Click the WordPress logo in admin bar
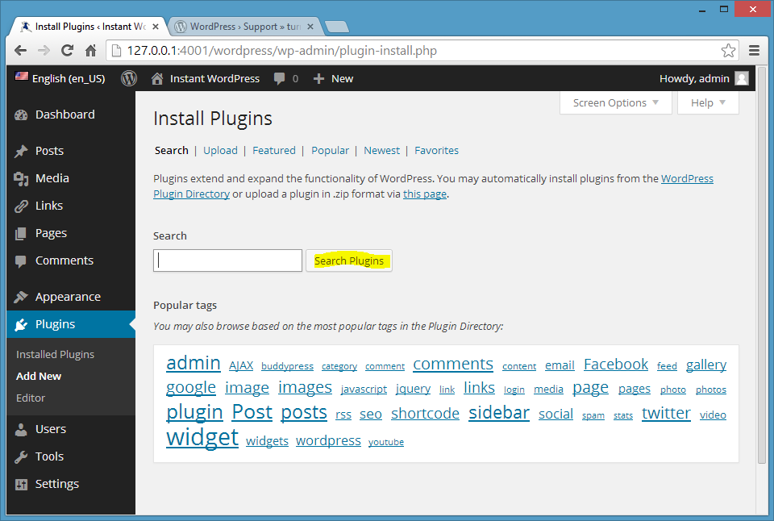 click(129, 78)
